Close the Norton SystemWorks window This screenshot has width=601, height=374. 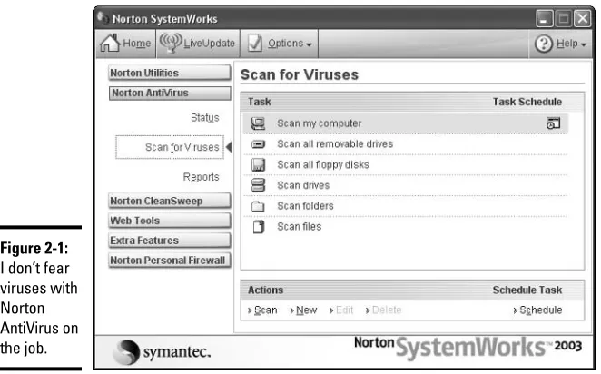(582, 18)
